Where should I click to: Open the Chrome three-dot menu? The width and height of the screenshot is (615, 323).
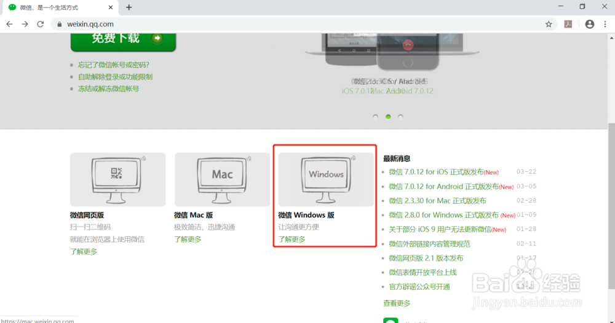coord(605,25)
